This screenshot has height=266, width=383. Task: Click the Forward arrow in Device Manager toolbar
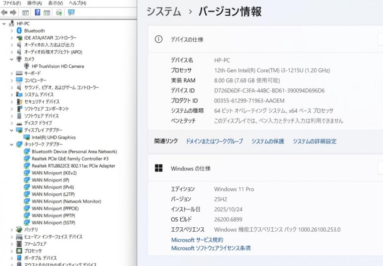[13, 12]
